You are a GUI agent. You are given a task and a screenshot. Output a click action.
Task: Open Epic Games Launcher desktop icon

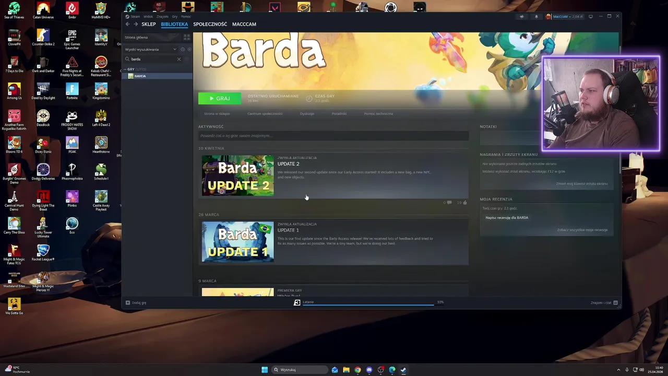pyautogui.click(x=72, y=39)
